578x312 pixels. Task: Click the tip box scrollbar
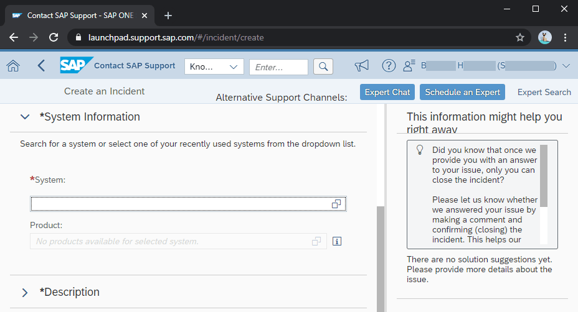[x=543, y=176]
